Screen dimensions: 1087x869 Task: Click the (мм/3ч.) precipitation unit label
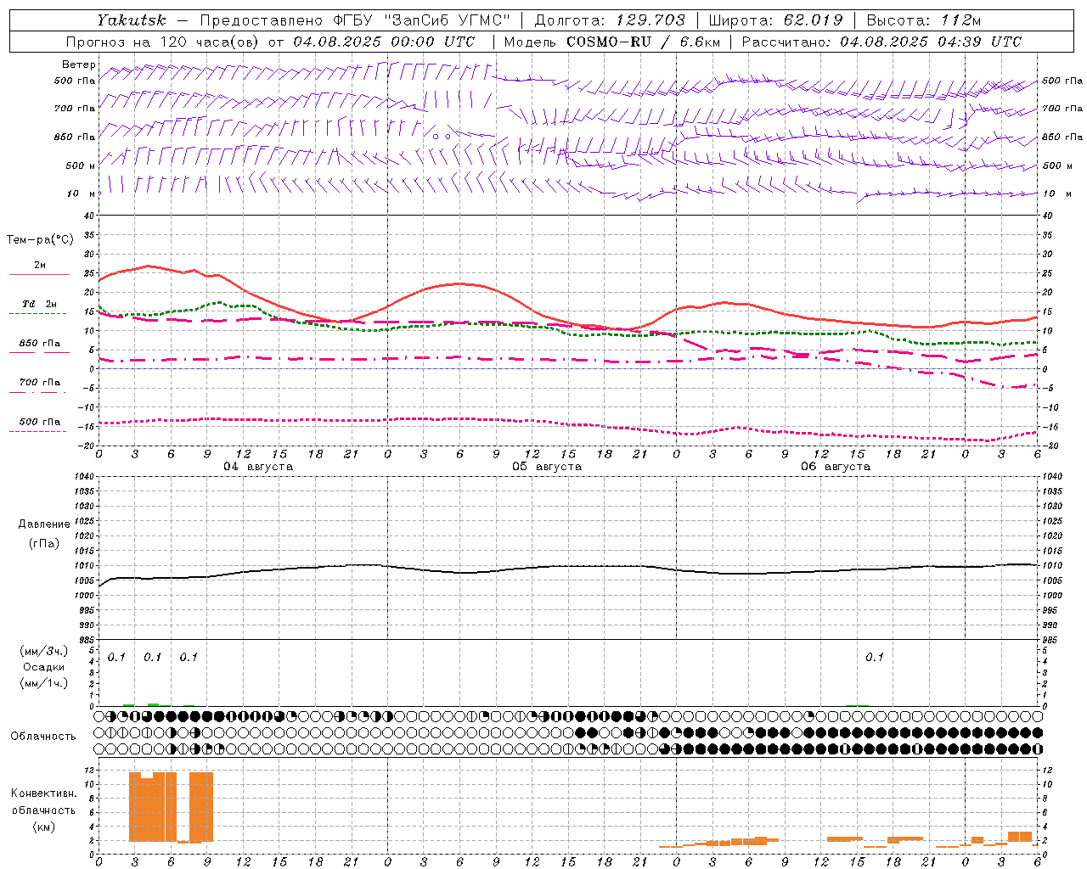pyautogui.click(x=43, y=651)
